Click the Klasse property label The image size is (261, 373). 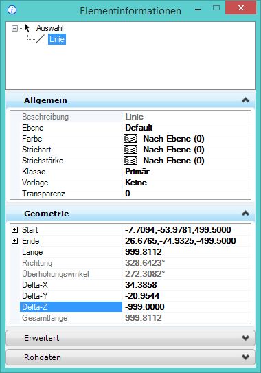pyautogui.click(x=34, y=172)
